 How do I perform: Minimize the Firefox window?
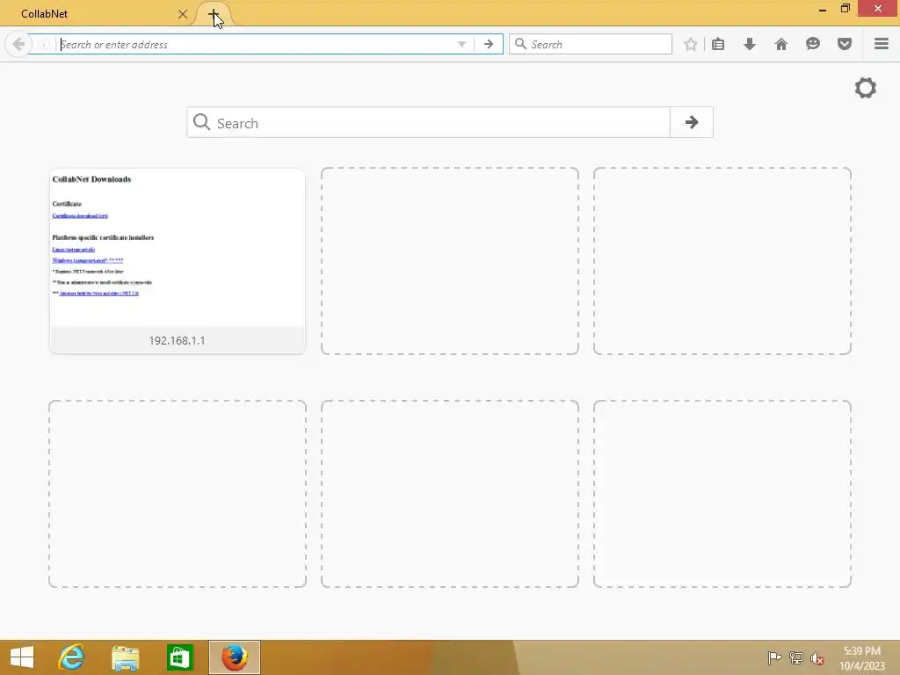coord(823,10)
